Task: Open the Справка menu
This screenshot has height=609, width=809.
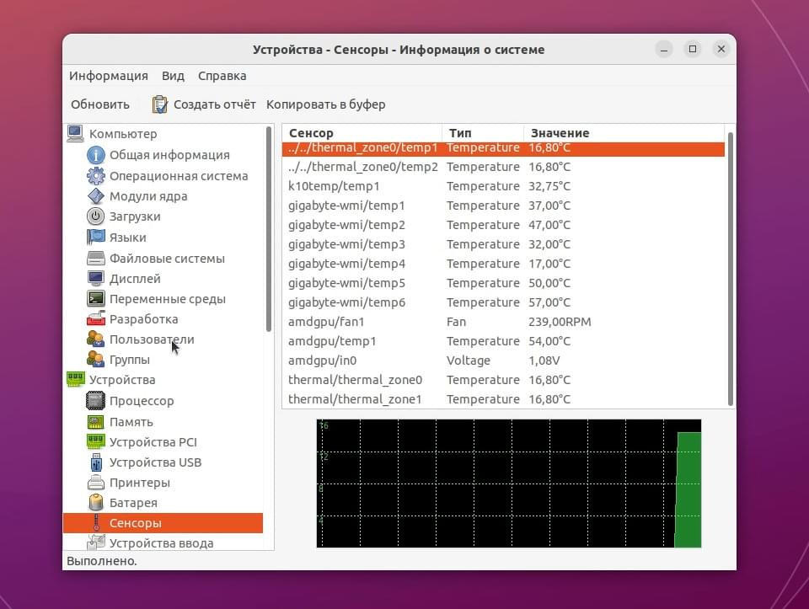Action: [222, 76]
